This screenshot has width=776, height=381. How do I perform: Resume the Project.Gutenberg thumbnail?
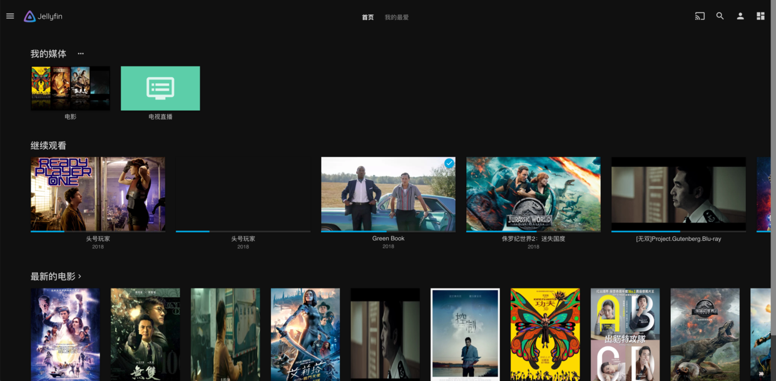tap(678, 194)
